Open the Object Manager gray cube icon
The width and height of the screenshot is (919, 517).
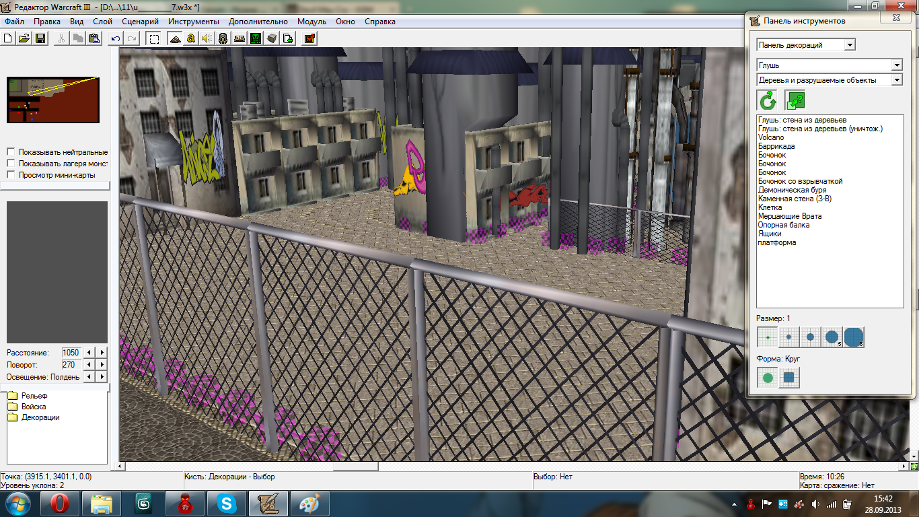272,38
